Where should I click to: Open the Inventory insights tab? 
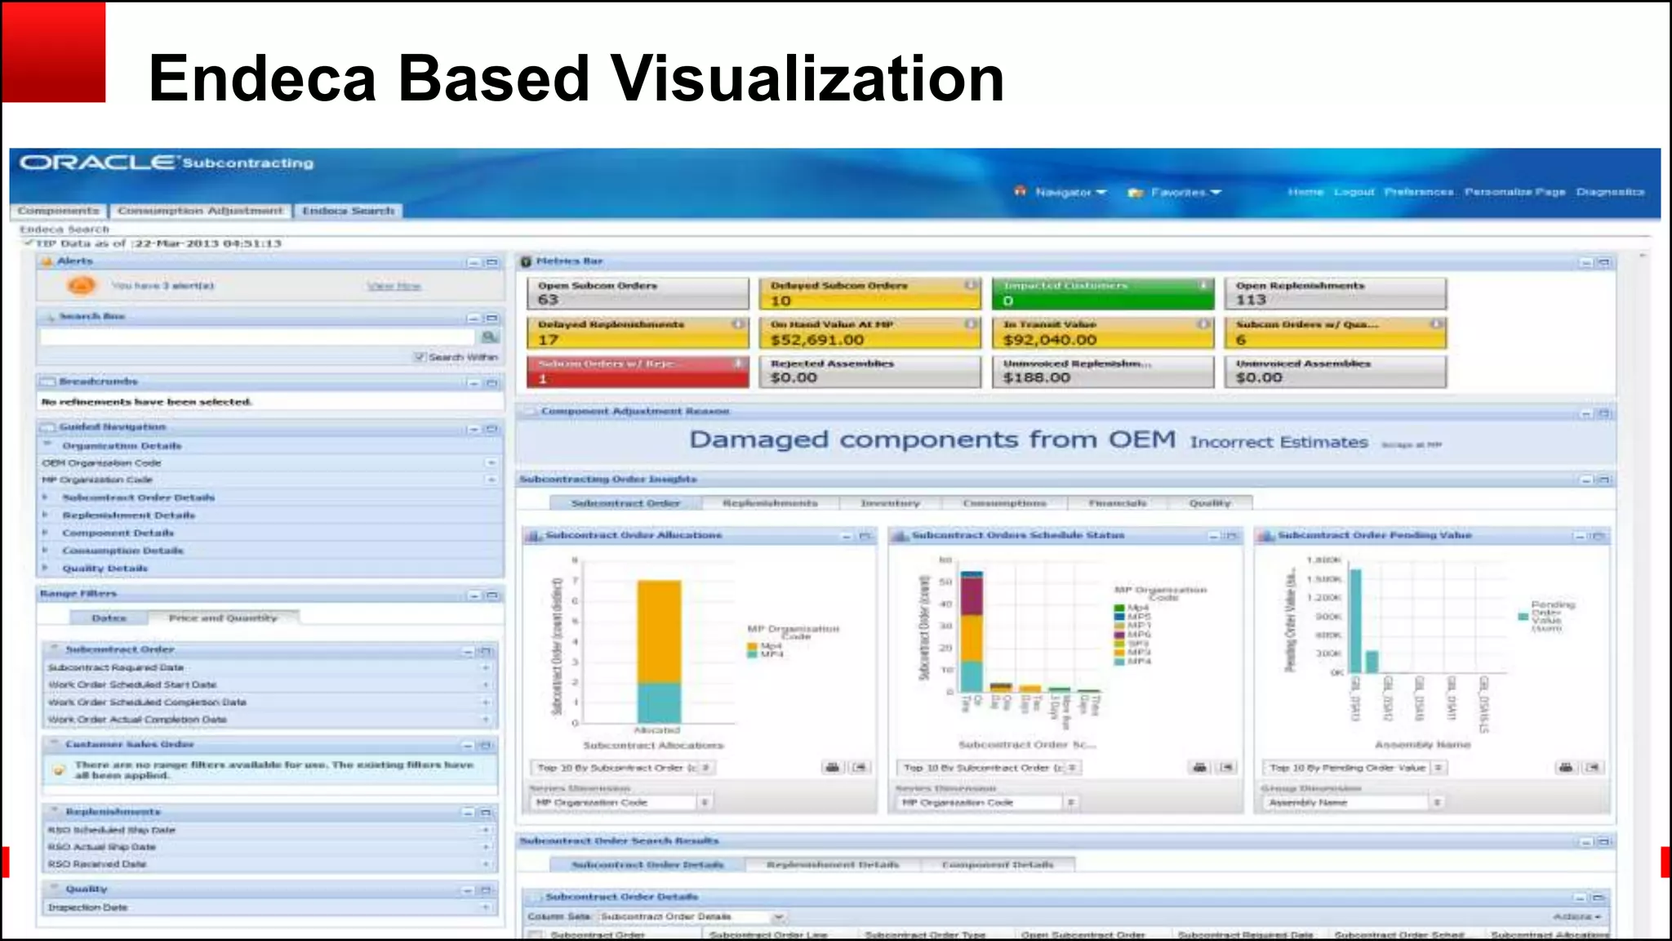click(x=890, y=503)
